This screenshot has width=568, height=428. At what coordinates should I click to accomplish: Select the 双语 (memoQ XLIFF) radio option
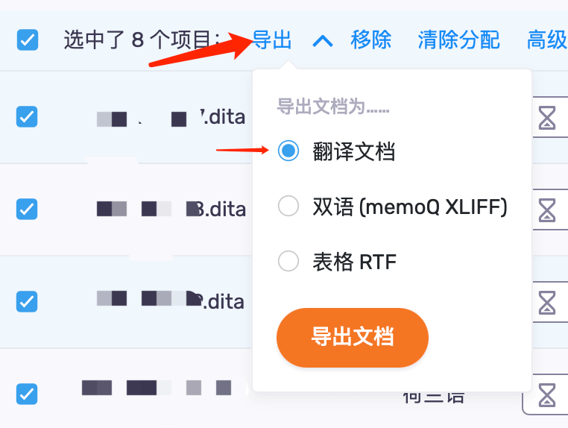pos(288,207)
